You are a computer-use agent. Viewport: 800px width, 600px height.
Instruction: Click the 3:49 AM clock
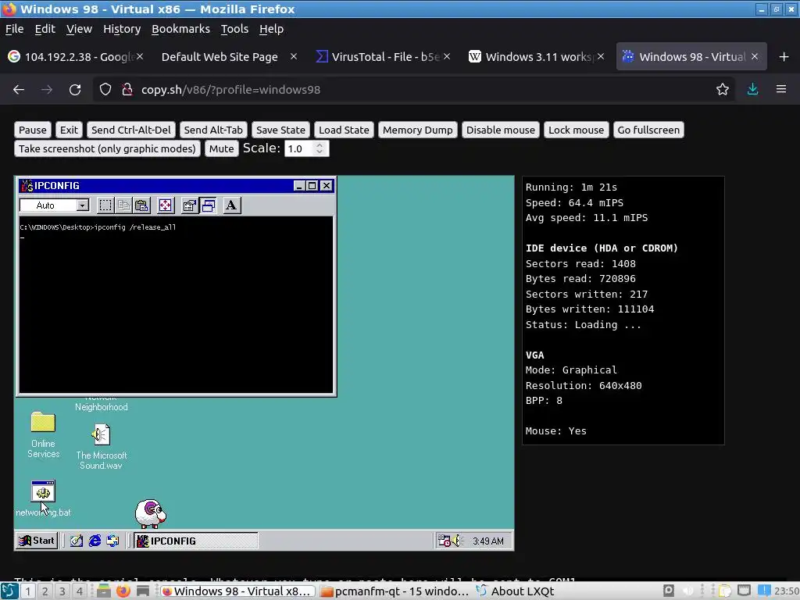(487, 541)
